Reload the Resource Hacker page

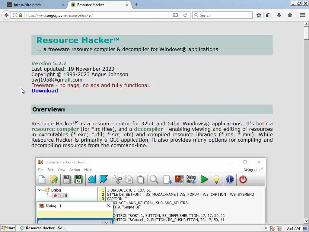(x=185, y=15)
